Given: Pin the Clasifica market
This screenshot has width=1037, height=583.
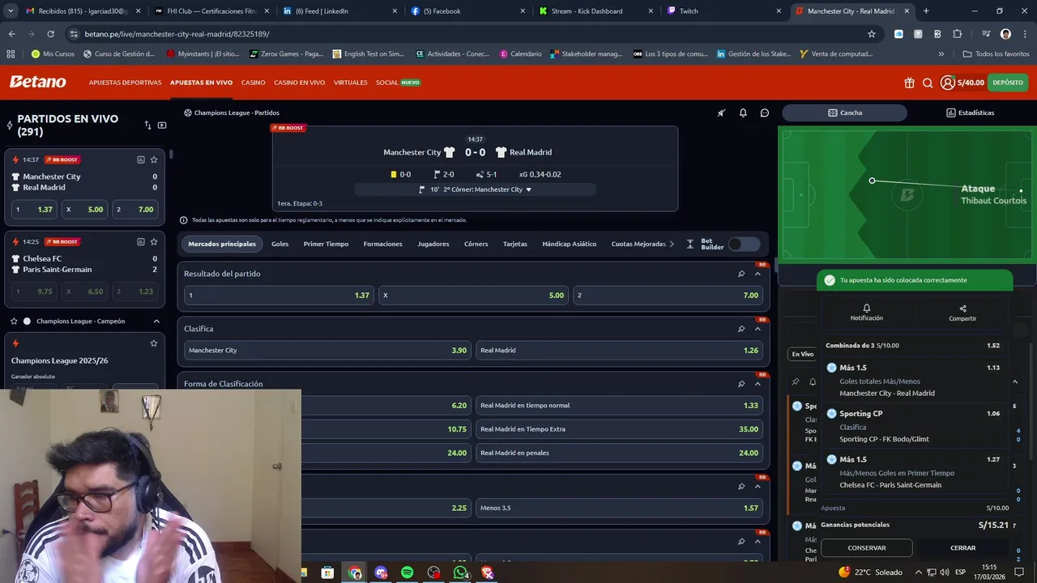Looking at the screenshot, I should [x=741, y=329].
